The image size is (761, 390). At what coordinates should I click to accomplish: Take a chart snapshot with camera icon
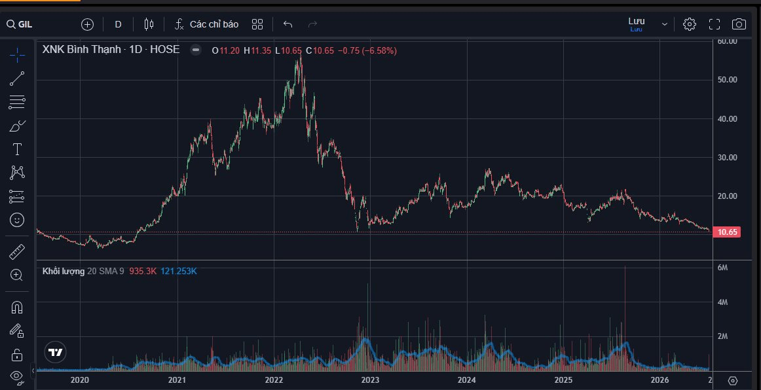click(739, 24)
